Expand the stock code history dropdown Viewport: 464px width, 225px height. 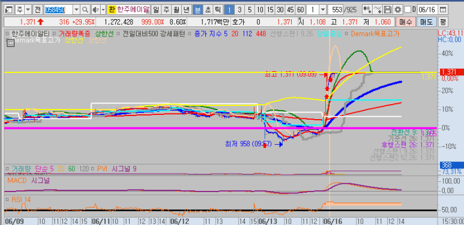(76, 10)
